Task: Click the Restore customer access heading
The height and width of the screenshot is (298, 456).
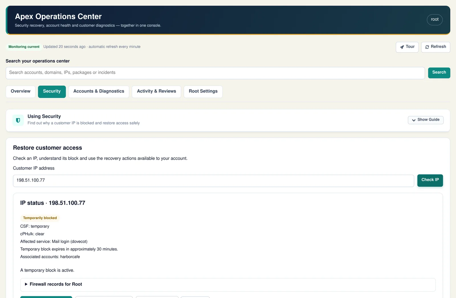Action: click(x=48, y=148)
